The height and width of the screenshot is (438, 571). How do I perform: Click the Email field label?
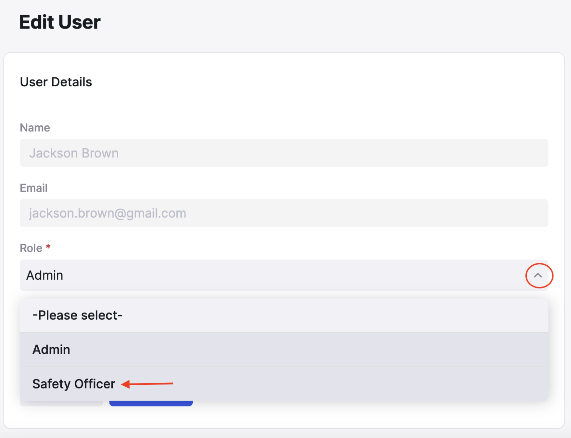click(x=34, y=188)
